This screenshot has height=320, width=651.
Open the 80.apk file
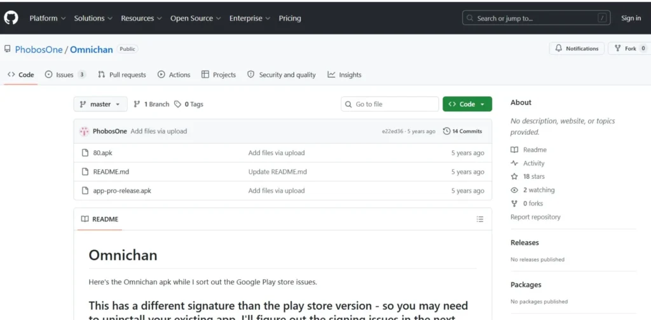(x=102, y=153)
